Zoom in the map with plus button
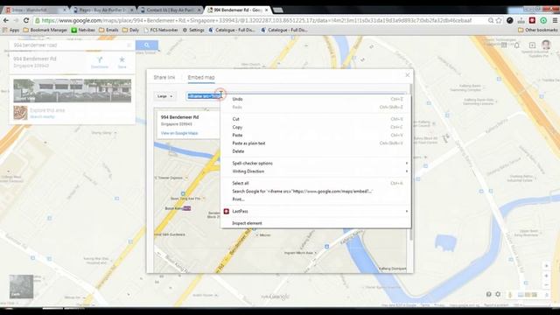Screen dimensions: 560x315 point(546,276)
